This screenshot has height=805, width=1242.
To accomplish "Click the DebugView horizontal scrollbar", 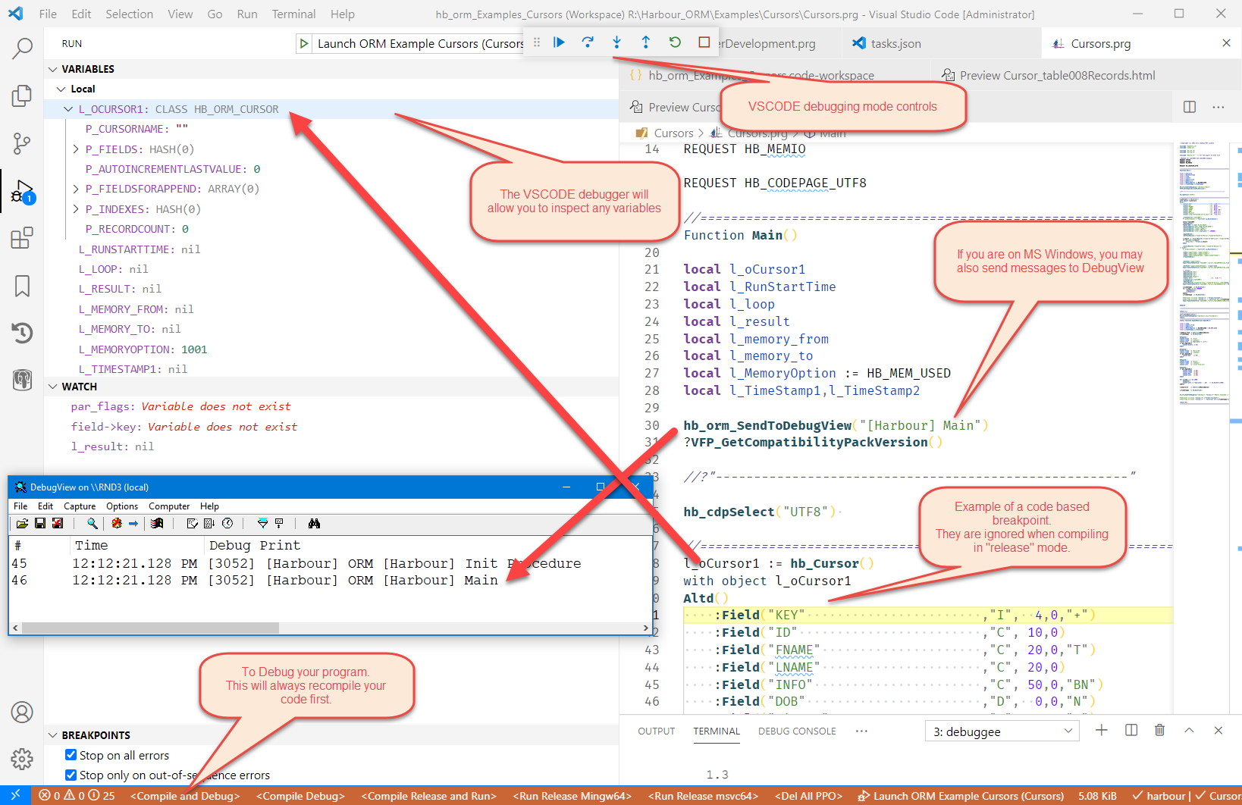I will [152, 628].
